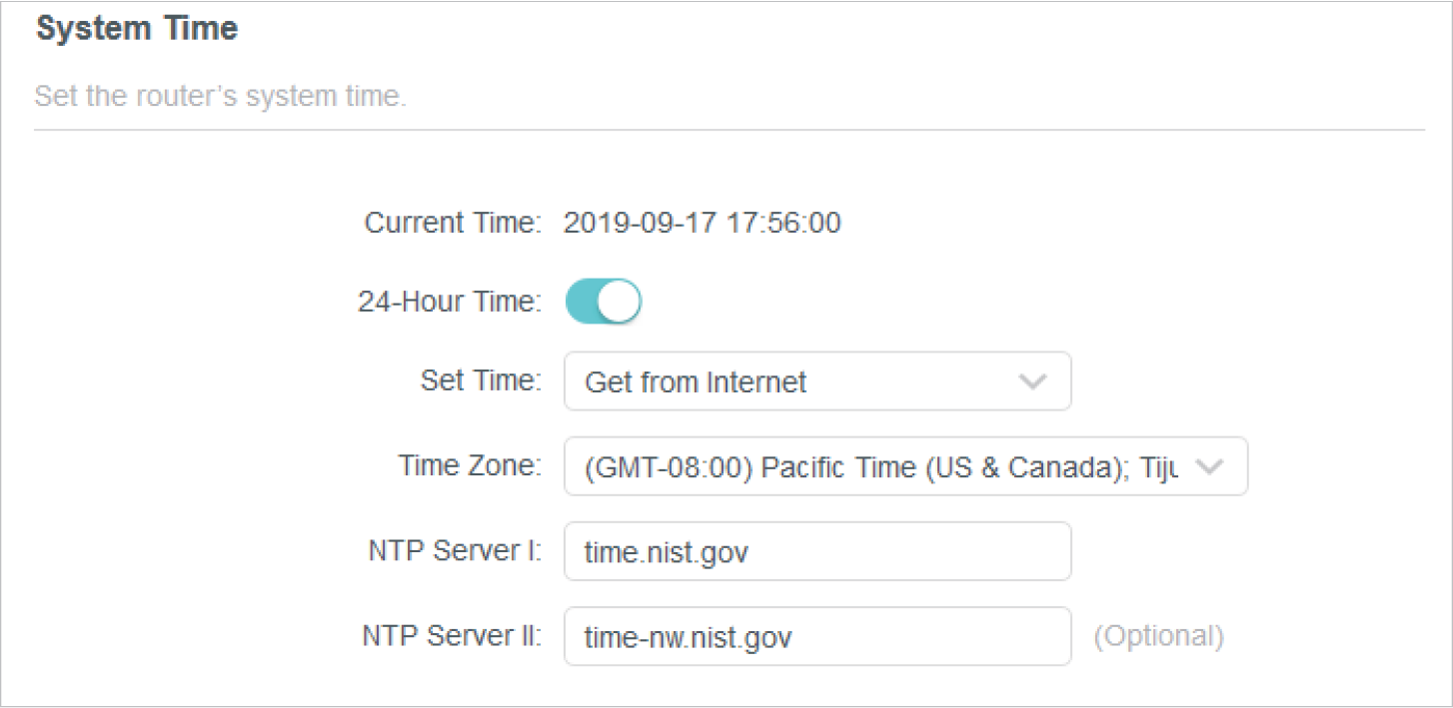Toggle the 24-Hour Time switch
The width and height of the screenshot is (1453, 708).
[603, 302]
